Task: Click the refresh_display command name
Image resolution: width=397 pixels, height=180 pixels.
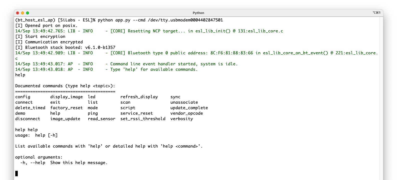Action: 139,97
